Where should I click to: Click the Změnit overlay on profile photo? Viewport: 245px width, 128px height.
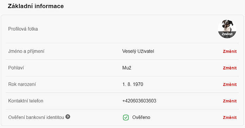[x=227, y=34]
